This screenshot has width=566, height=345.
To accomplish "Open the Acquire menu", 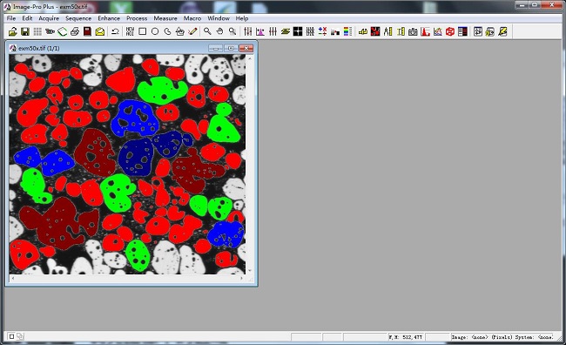I will click(x=49, y=18).
